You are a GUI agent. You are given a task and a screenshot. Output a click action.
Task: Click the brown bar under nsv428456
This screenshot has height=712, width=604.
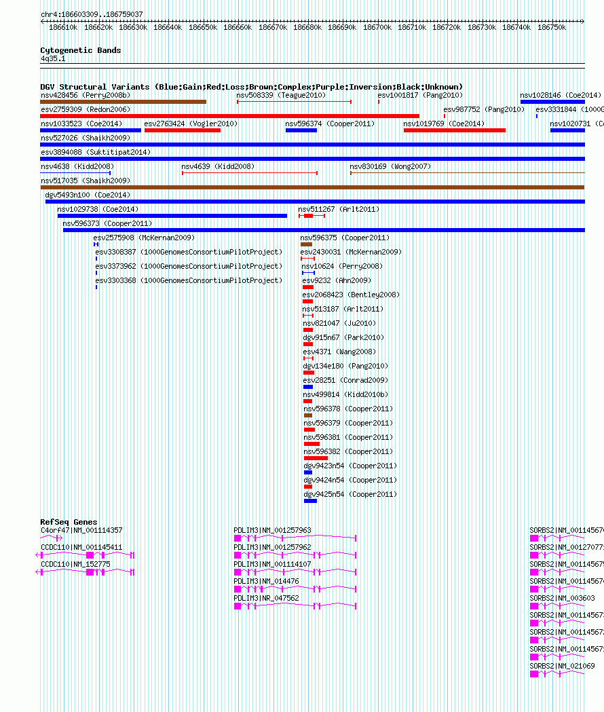pos(123,102)
